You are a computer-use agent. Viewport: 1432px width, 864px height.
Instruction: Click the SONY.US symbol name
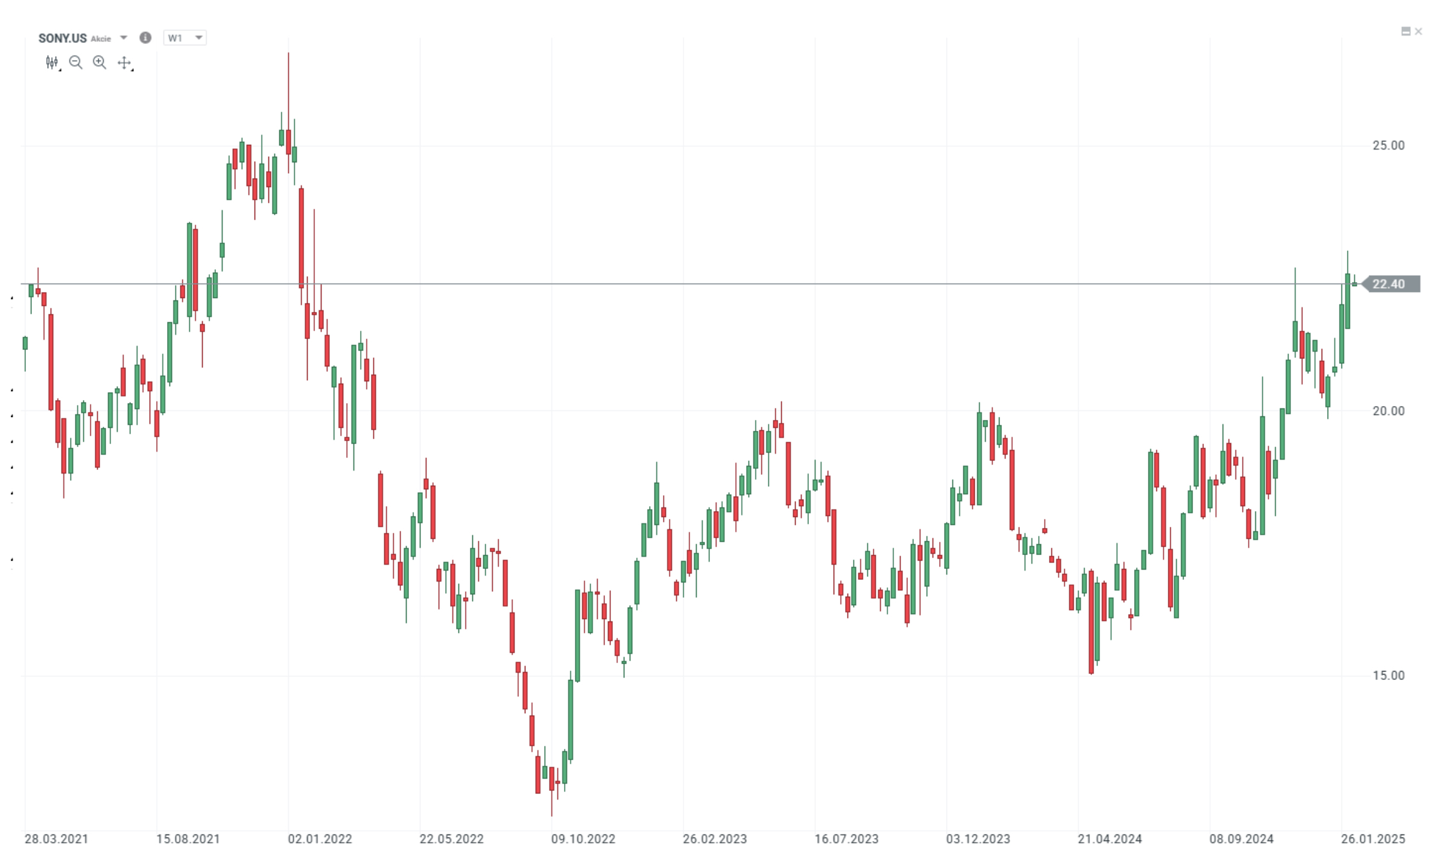[x=62, y=38]
